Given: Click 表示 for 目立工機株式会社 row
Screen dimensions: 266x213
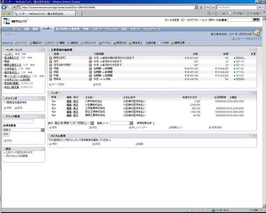Looking at the screenshot, I should point(76,112).
